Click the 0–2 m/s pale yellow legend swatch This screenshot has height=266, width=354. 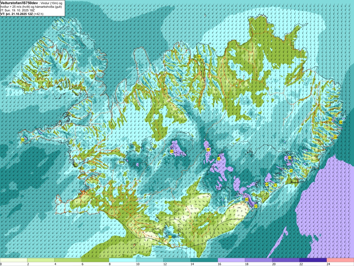tap(14, 260)
